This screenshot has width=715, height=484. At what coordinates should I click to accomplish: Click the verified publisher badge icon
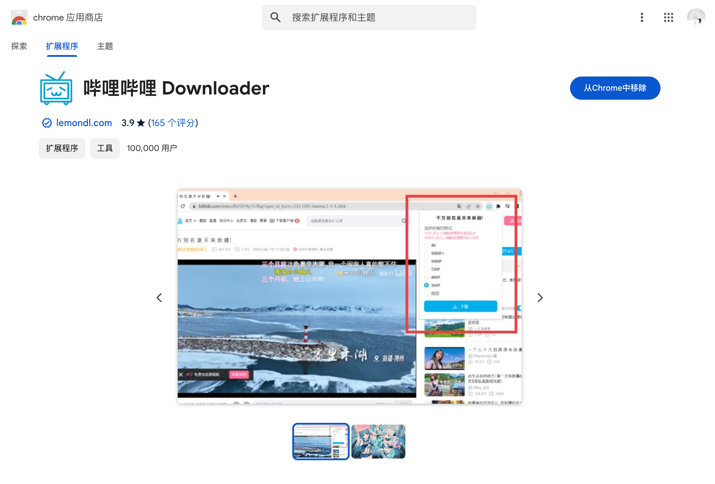(x=47, y=123)
